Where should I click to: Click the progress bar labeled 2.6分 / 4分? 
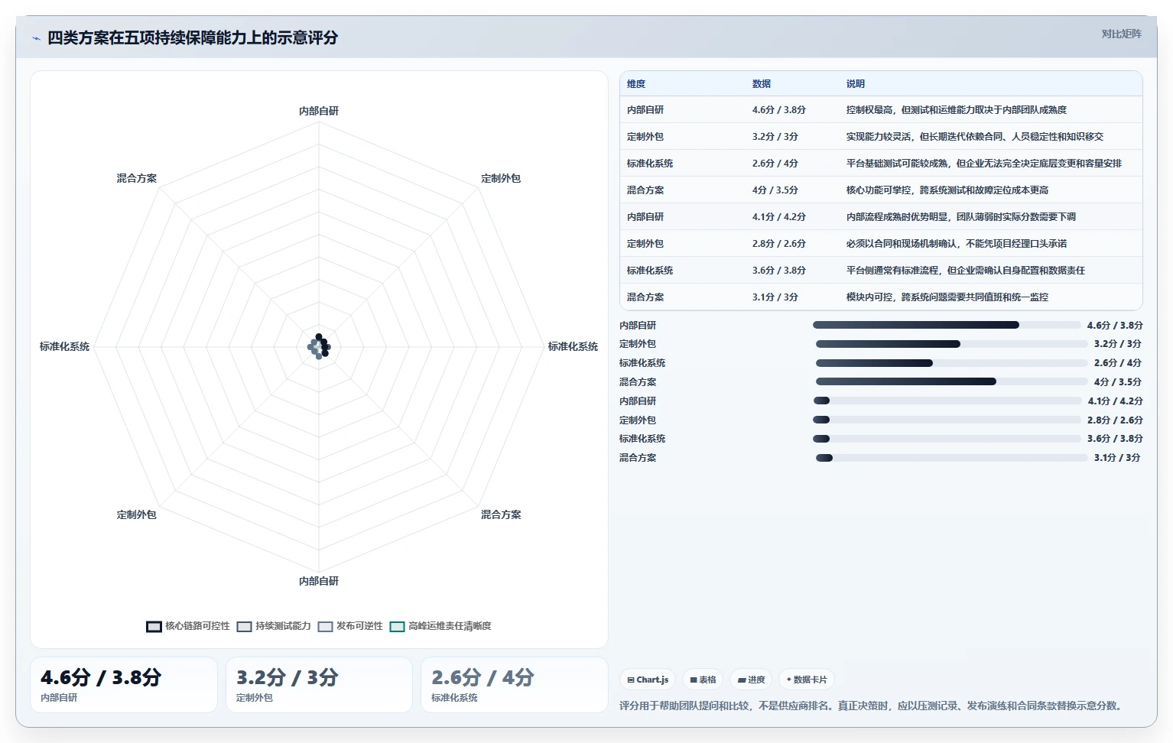[952, 363]
